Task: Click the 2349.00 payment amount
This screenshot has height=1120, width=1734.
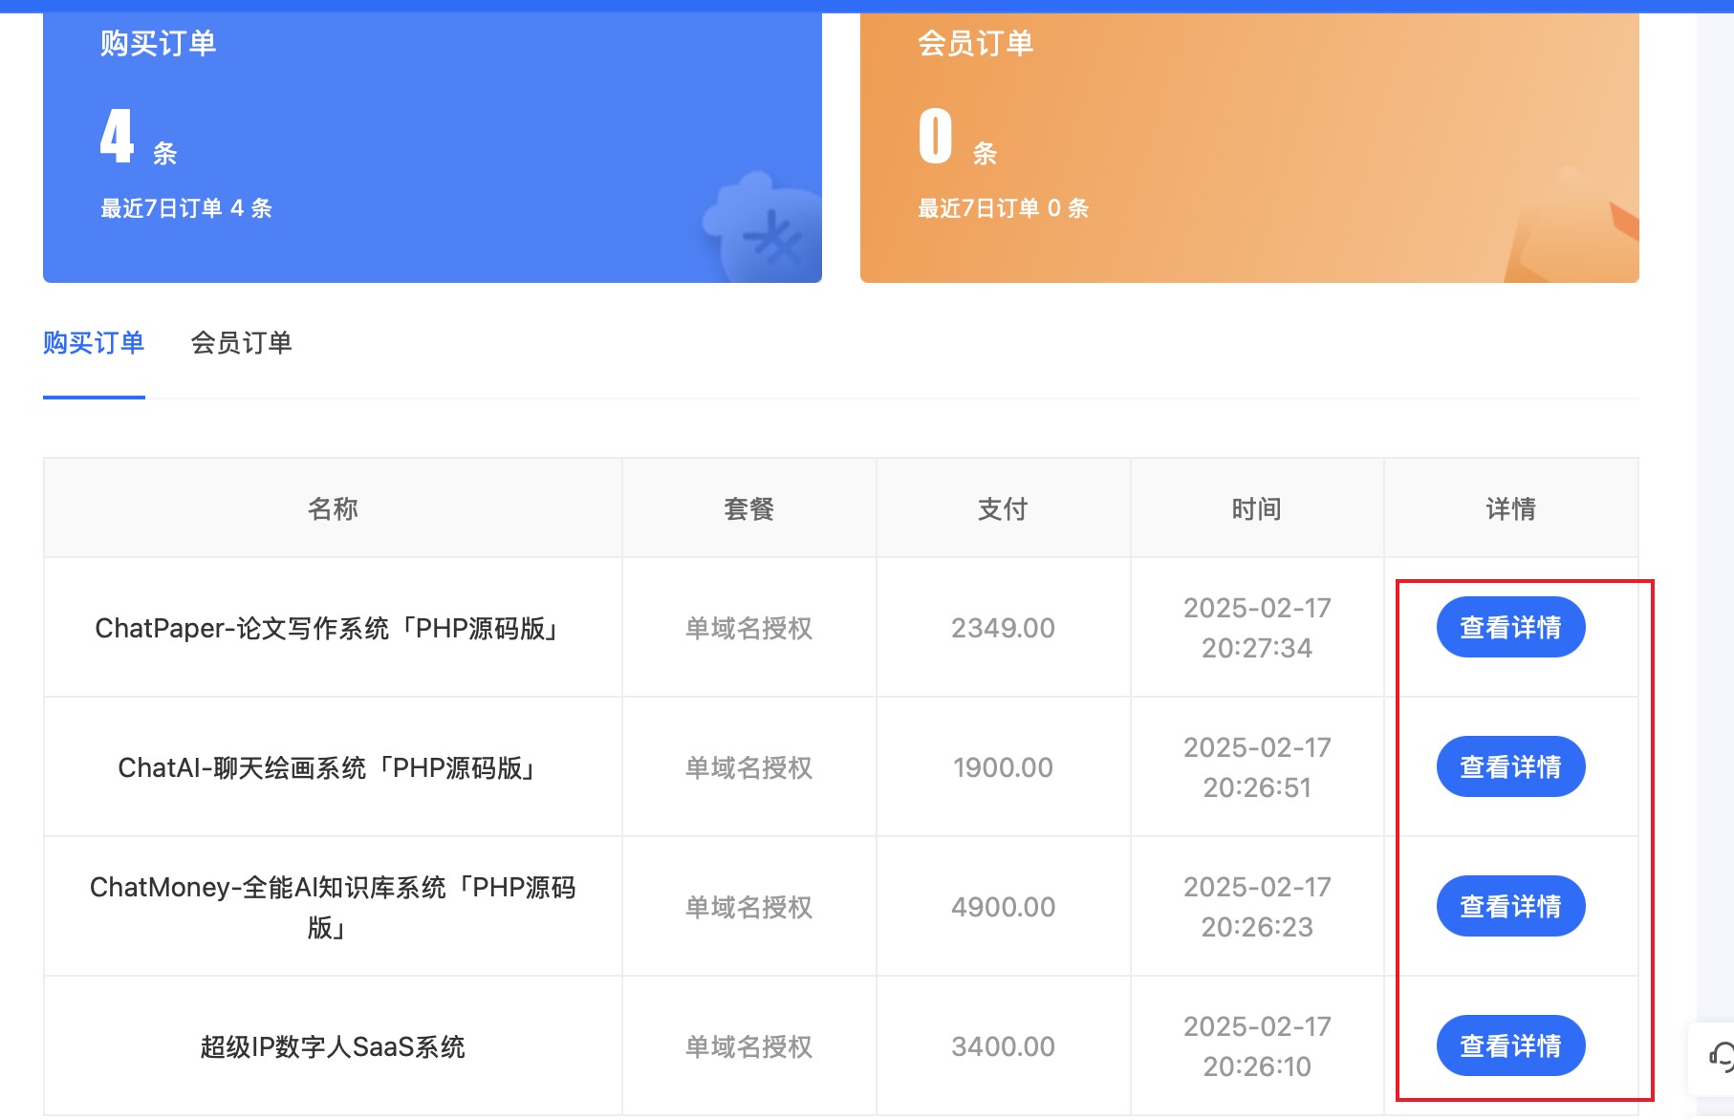Action: click(1003, 628)
